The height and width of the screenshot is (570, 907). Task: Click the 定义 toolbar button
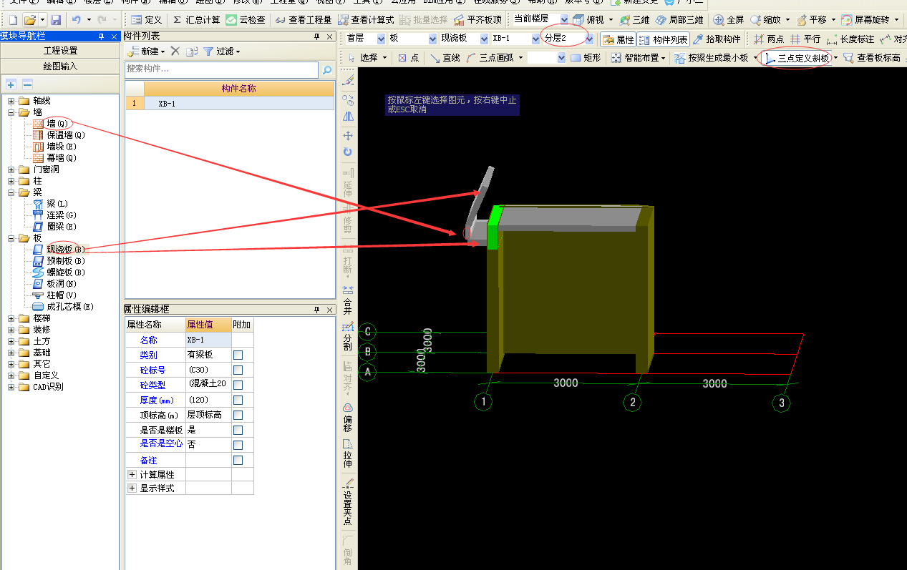(x=146, y=20)
